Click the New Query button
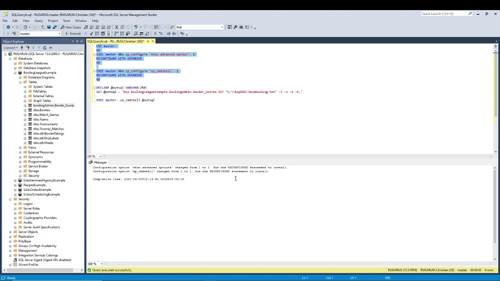Viewport: 500px width, 281px height. tap(71, 27)
